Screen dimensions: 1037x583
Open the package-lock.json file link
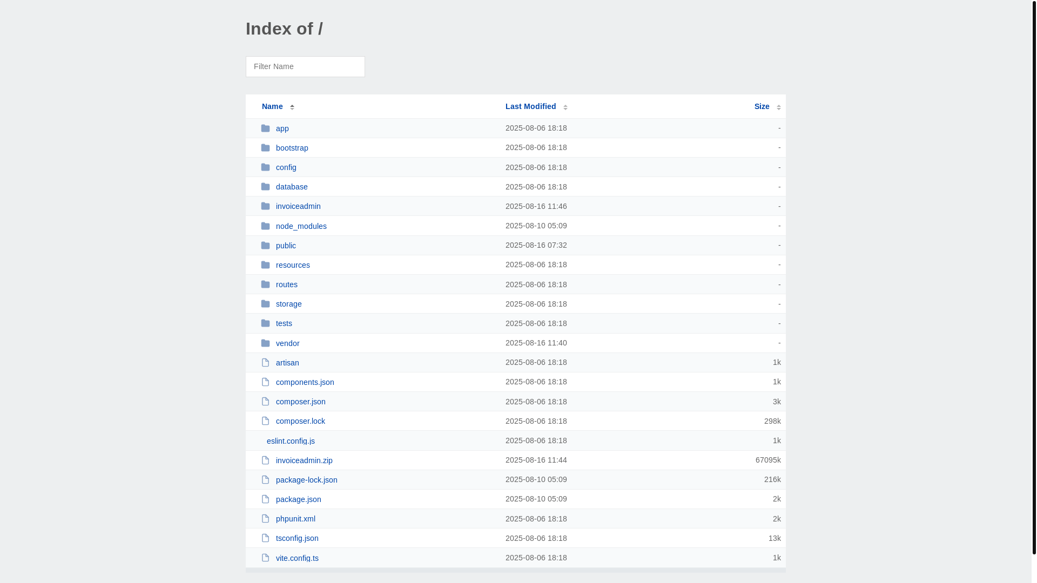click(x=307, y=480)
